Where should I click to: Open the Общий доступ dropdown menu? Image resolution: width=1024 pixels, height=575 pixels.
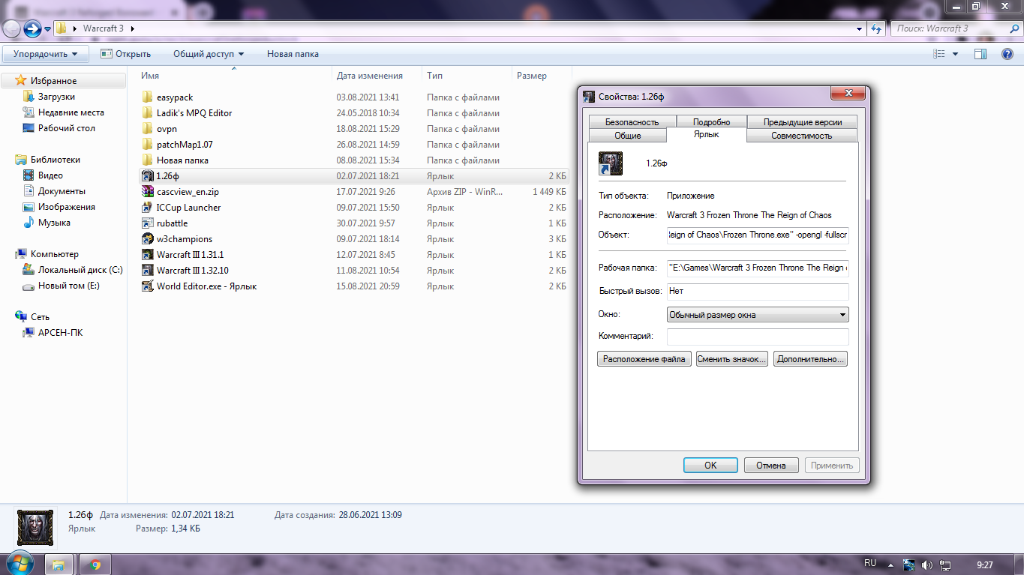pos(209,54)
